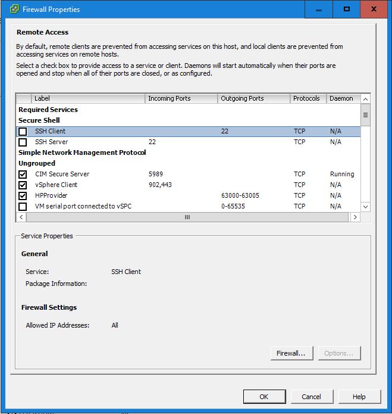Click the scroll left arrow of services list
Screen dimensions: 392x414
point(21,217)
